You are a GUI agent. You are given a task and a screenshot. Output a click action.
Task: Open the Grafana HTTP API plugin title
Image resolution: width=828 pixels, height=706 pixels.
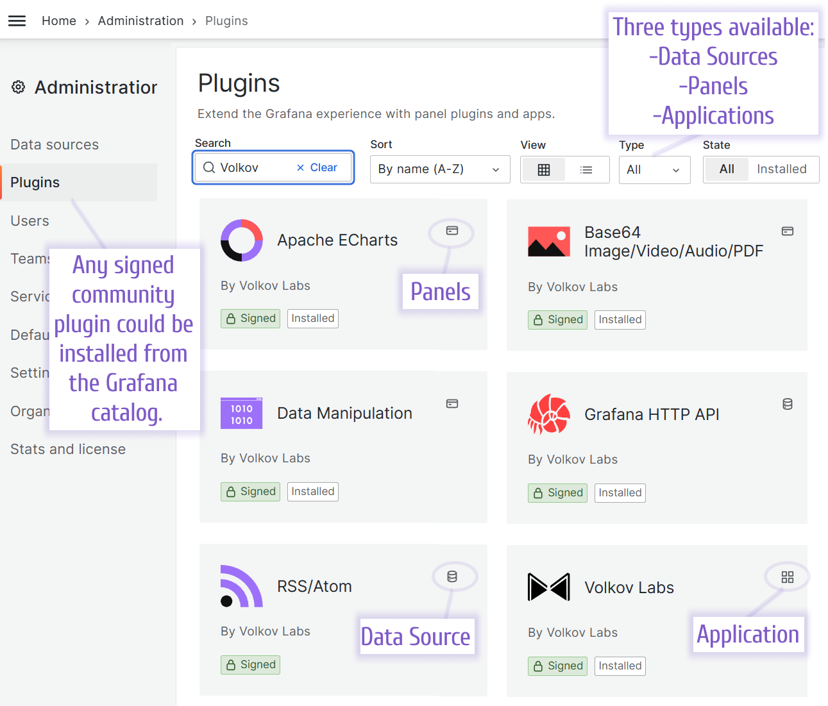pyautogui.click(x=652, y=415)
